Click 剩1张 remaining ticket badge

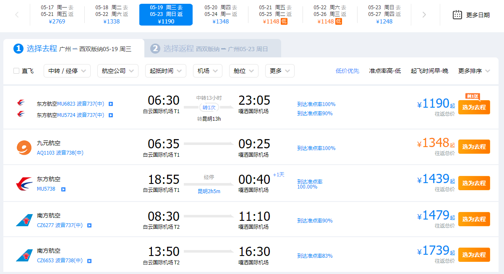pos(473,97)
